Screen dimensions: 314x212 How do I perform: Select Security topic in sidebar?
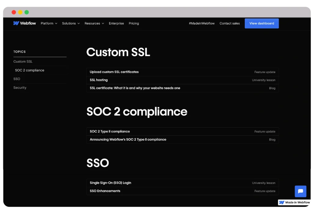(20, 88)
